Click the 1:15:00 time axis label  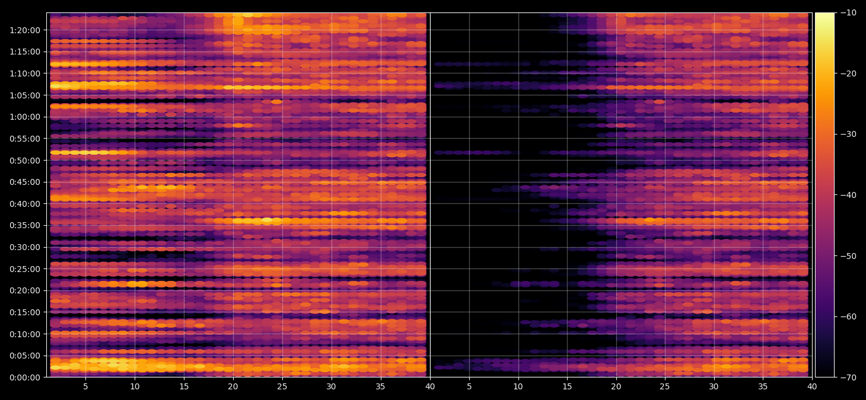[24, 52]
